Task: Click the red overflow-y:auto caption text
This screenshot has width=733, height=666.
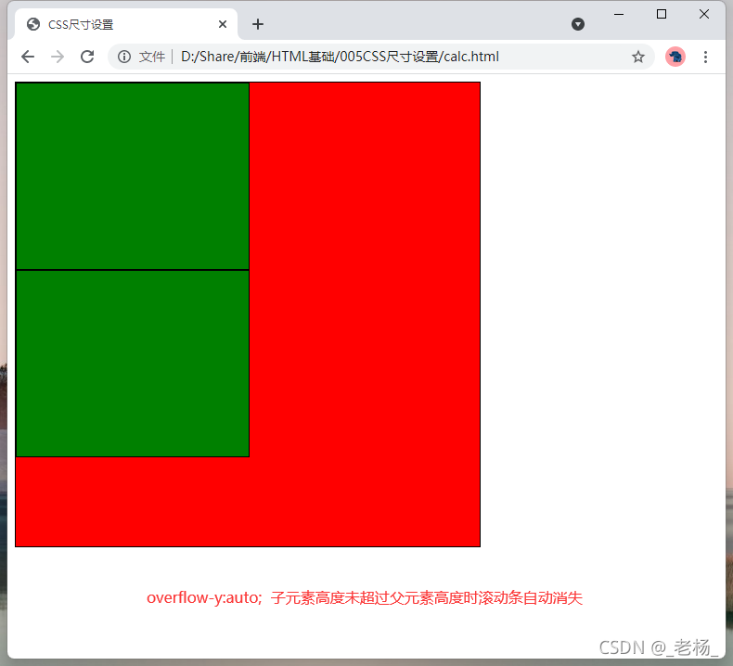Action: coord(365,597)
